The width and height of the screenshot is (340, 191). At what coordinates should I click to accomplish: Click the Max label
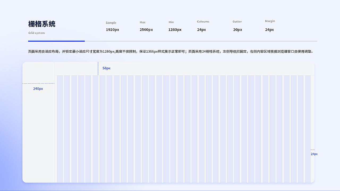pyautogui.click(x=143, y=22)
